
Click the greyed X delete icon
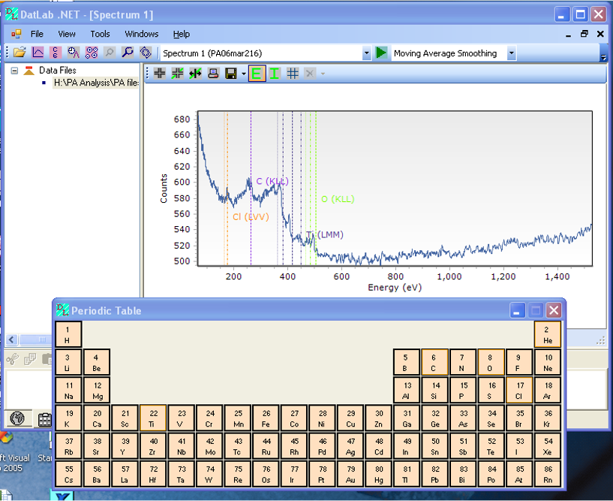point(310,73)
